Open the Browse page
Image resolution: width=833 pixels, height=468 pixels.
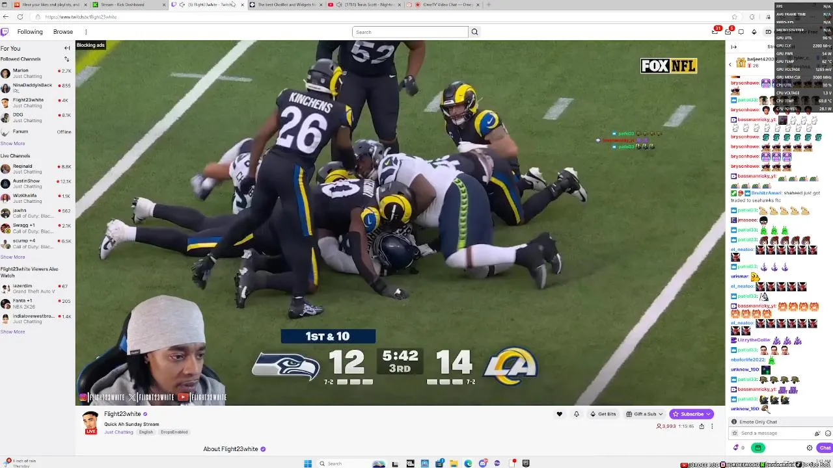coord(63,32)
